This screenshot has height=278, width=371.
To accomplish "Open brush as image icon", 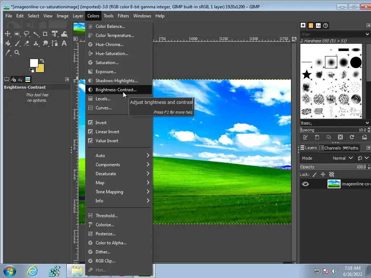I will [364, 137].
